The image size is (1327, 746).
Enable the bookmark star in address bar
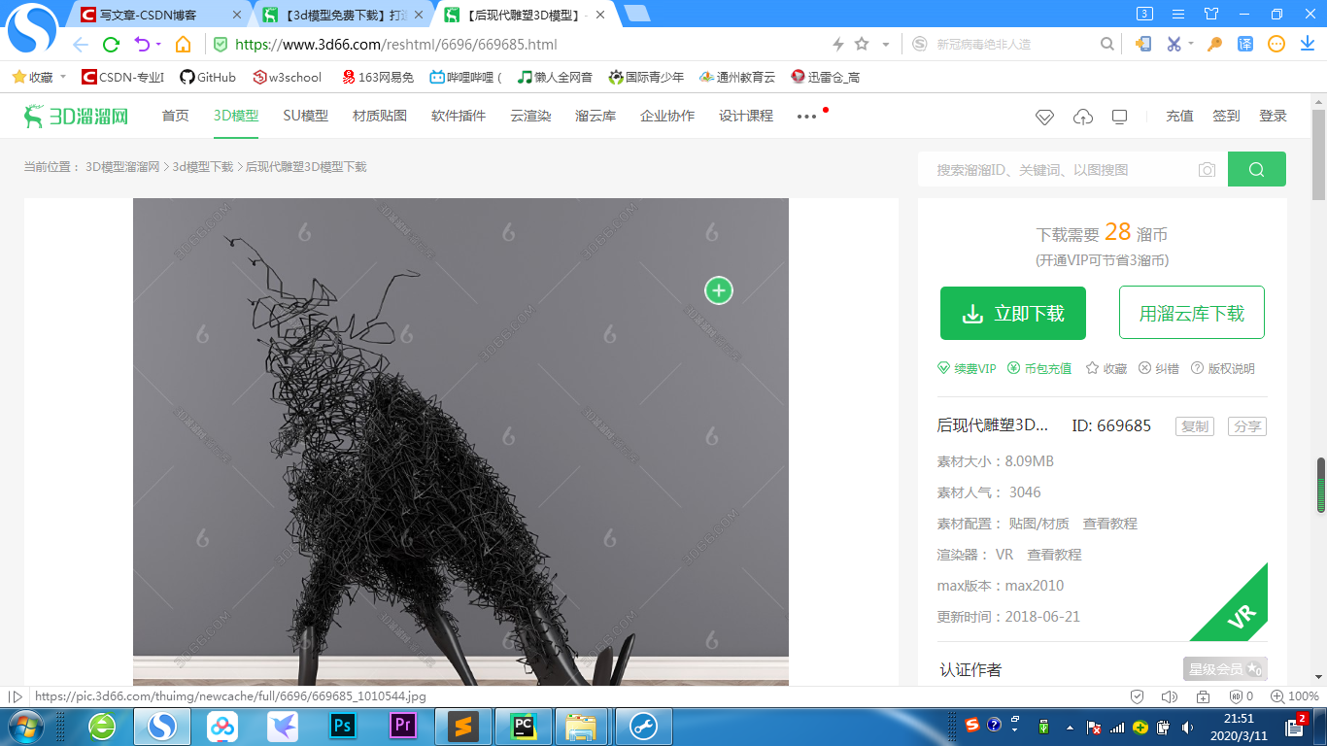coord(860,45)
